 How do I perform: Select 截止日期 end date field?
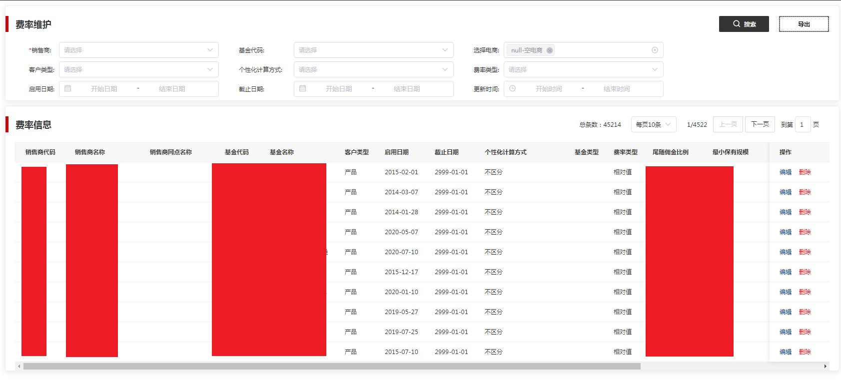pyautogui.click(x=407, y=89)
